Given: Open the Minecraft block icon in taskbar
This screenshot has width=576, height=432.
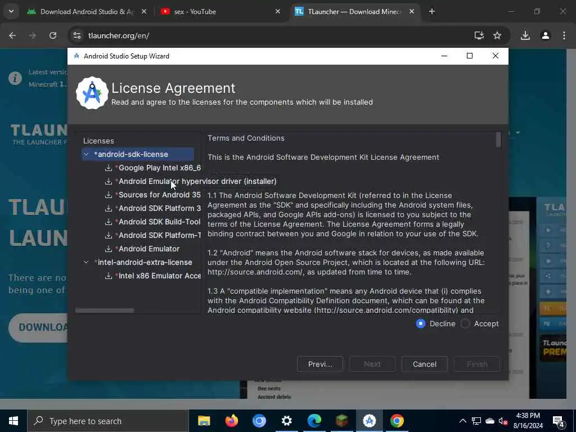Looking at the screenshot, I should (341, 421).
